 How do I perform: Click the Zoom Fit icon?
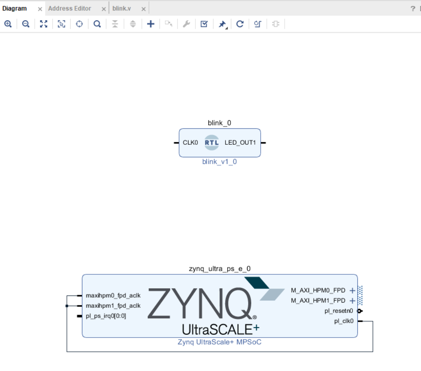(44, 24)
